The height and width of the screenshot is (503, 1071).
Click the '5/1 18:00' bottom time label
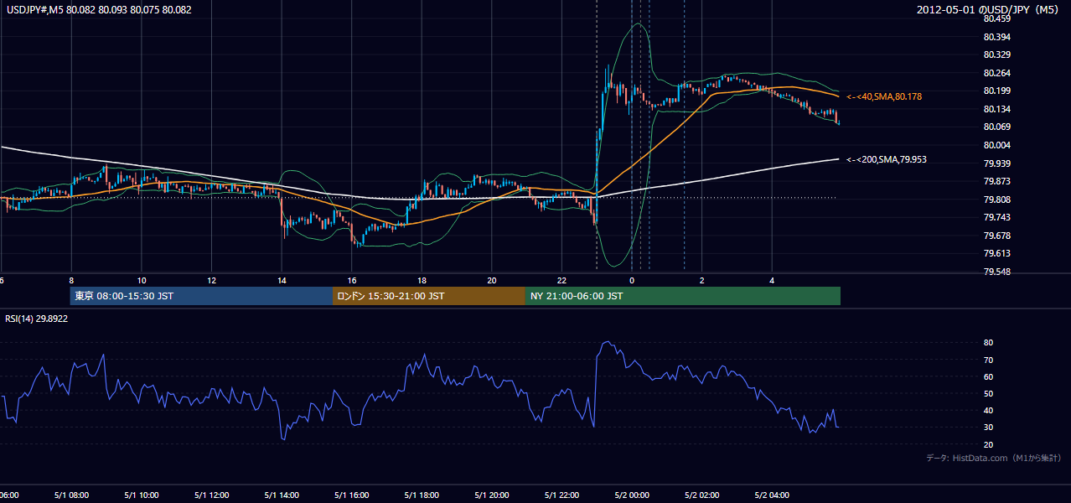(x=422, y=495)
